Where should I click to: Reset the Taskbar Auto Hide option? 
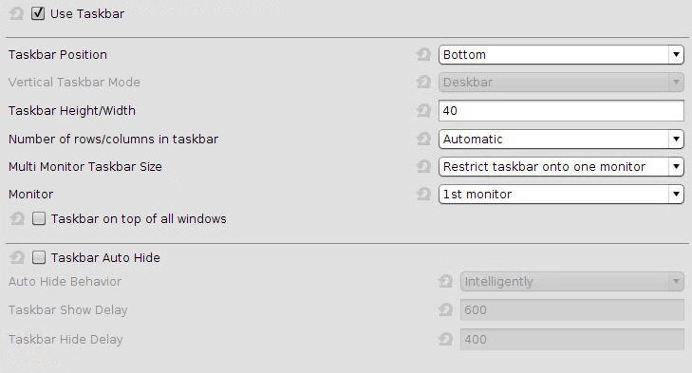point(17,257)
